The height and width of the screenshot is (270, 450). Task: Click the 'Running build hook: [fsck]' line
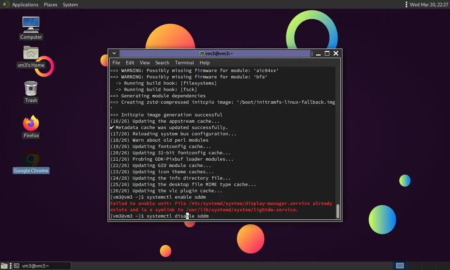(156, 89)
